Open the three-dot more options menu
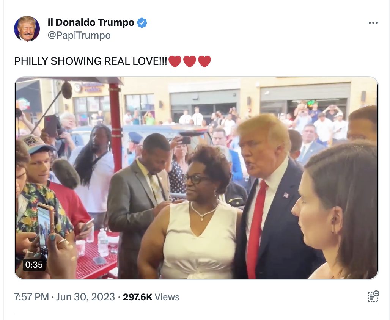This screenshot has height=320, width=390. tap(373, 23)
